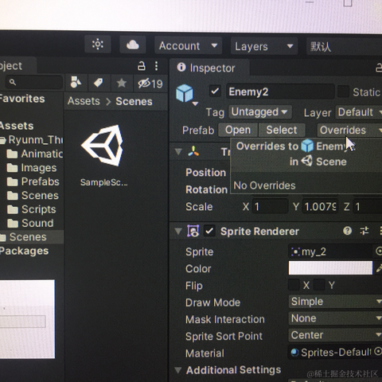382x382 pixels.
Task: Click the Scene icon in Overrides popup
Action: (x=307, y=161)
